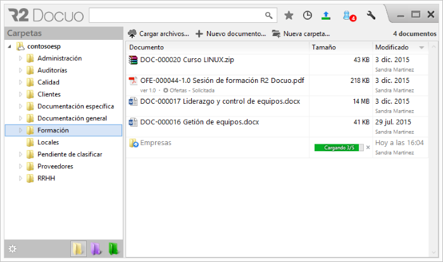443x262 pixels.
Task: Click the zip icon of Curso LINUX
Action: (133, 60)
